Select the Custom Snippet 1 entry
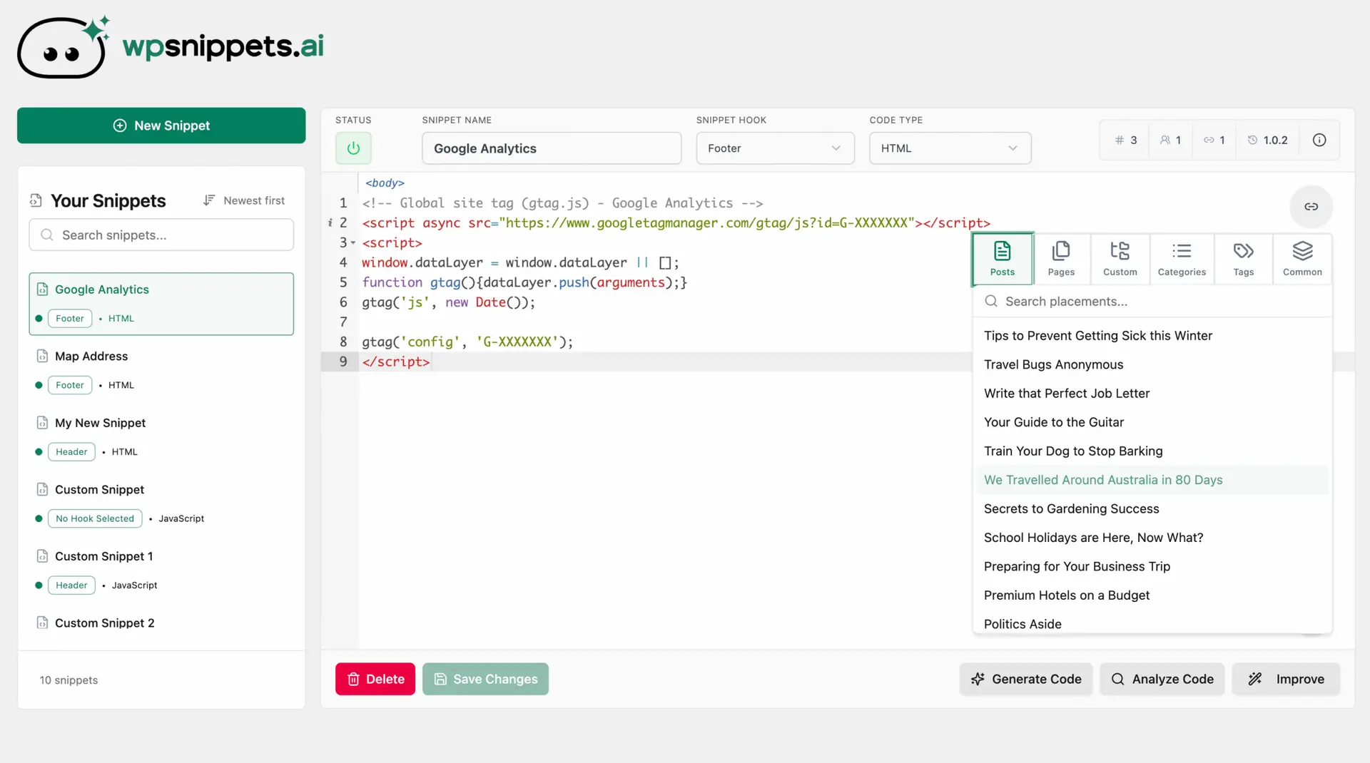 [161, 570]
